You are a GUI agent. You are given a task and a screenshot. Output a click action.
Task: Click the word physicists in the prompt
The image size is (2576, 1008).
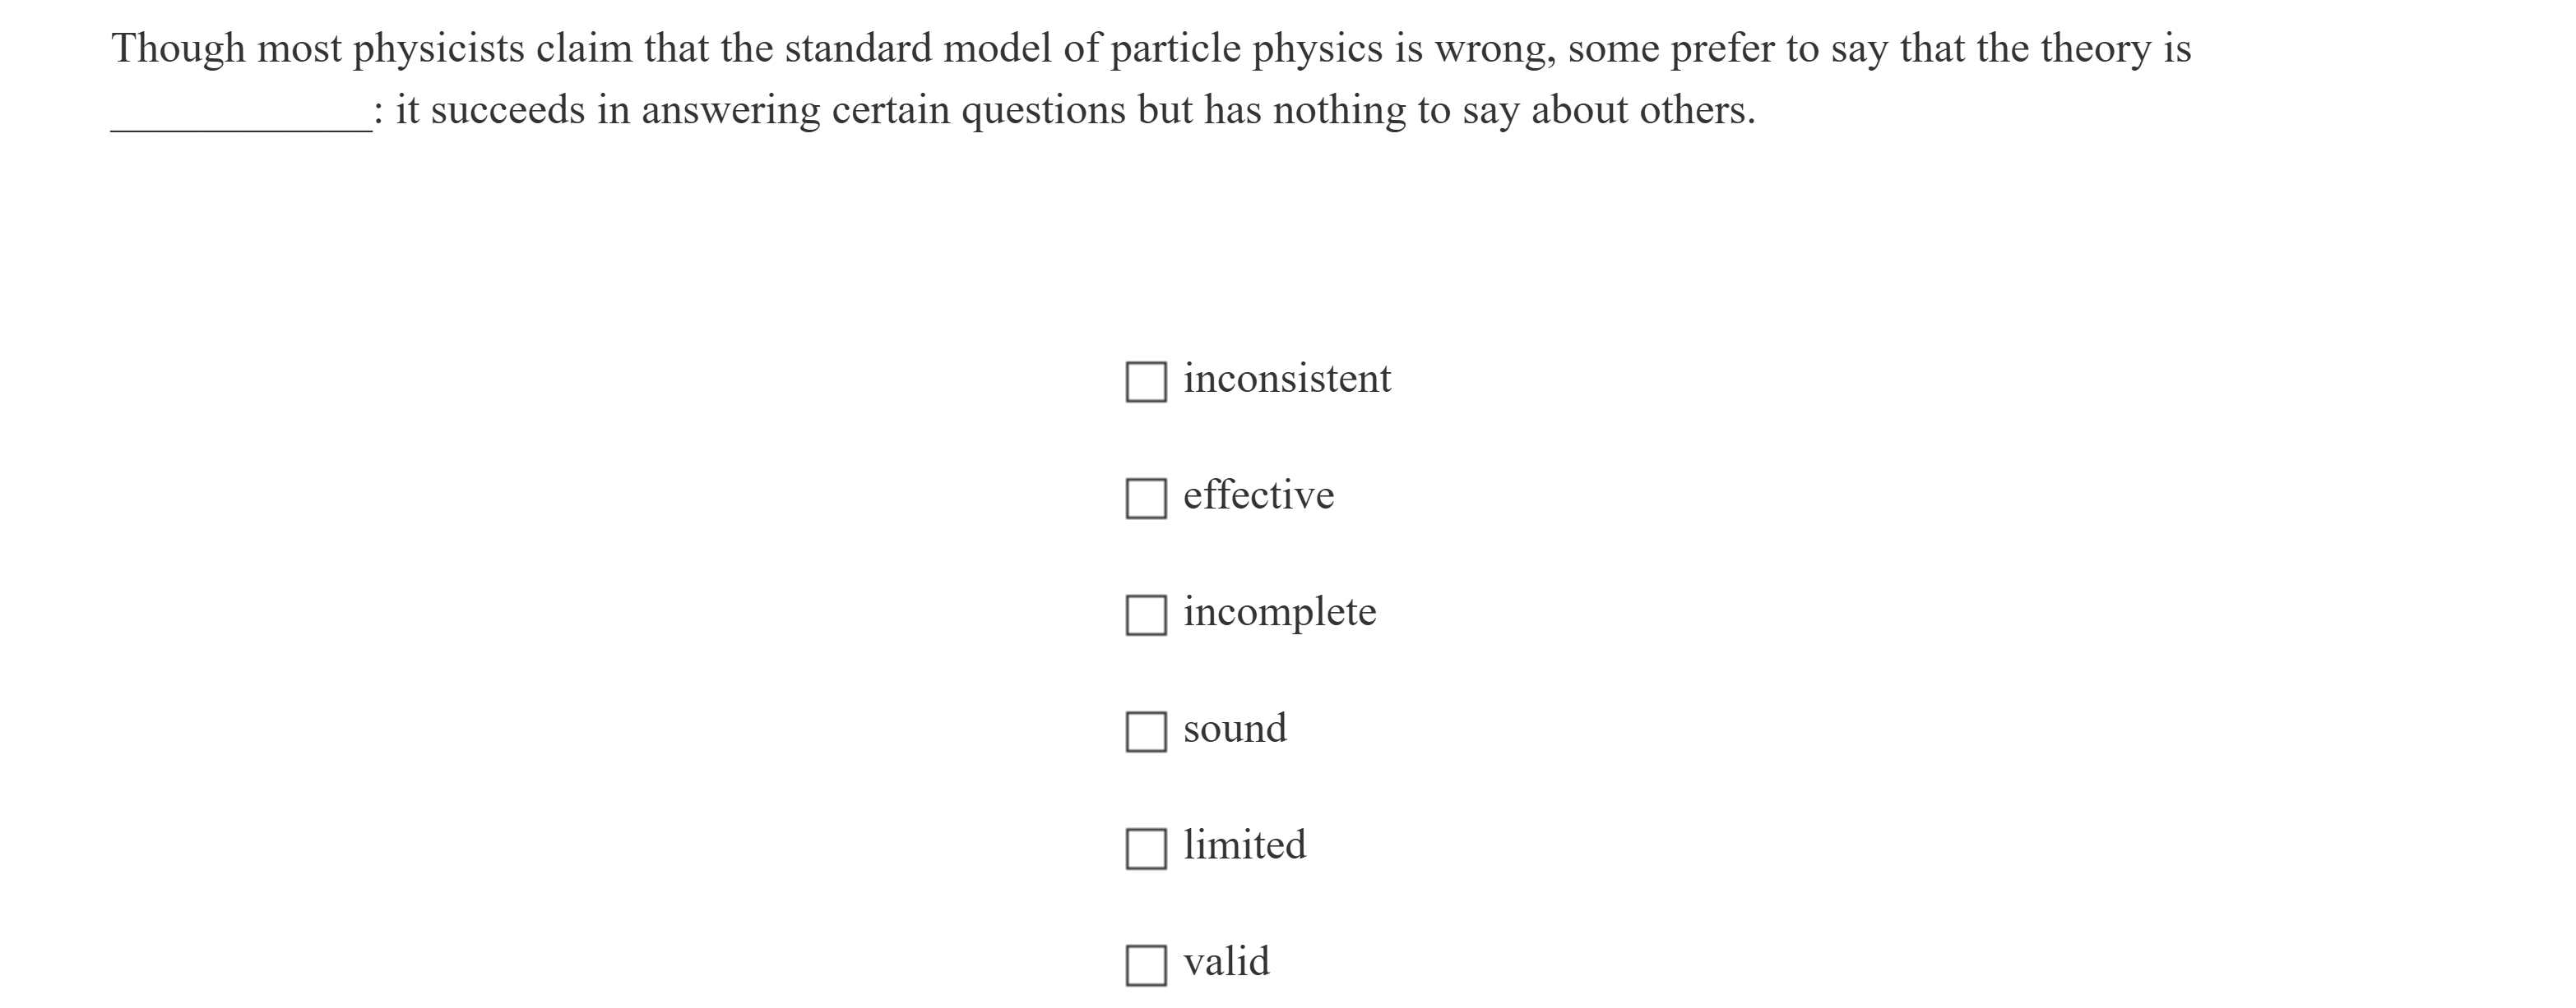pyautogui.click(x=440, y=47)
